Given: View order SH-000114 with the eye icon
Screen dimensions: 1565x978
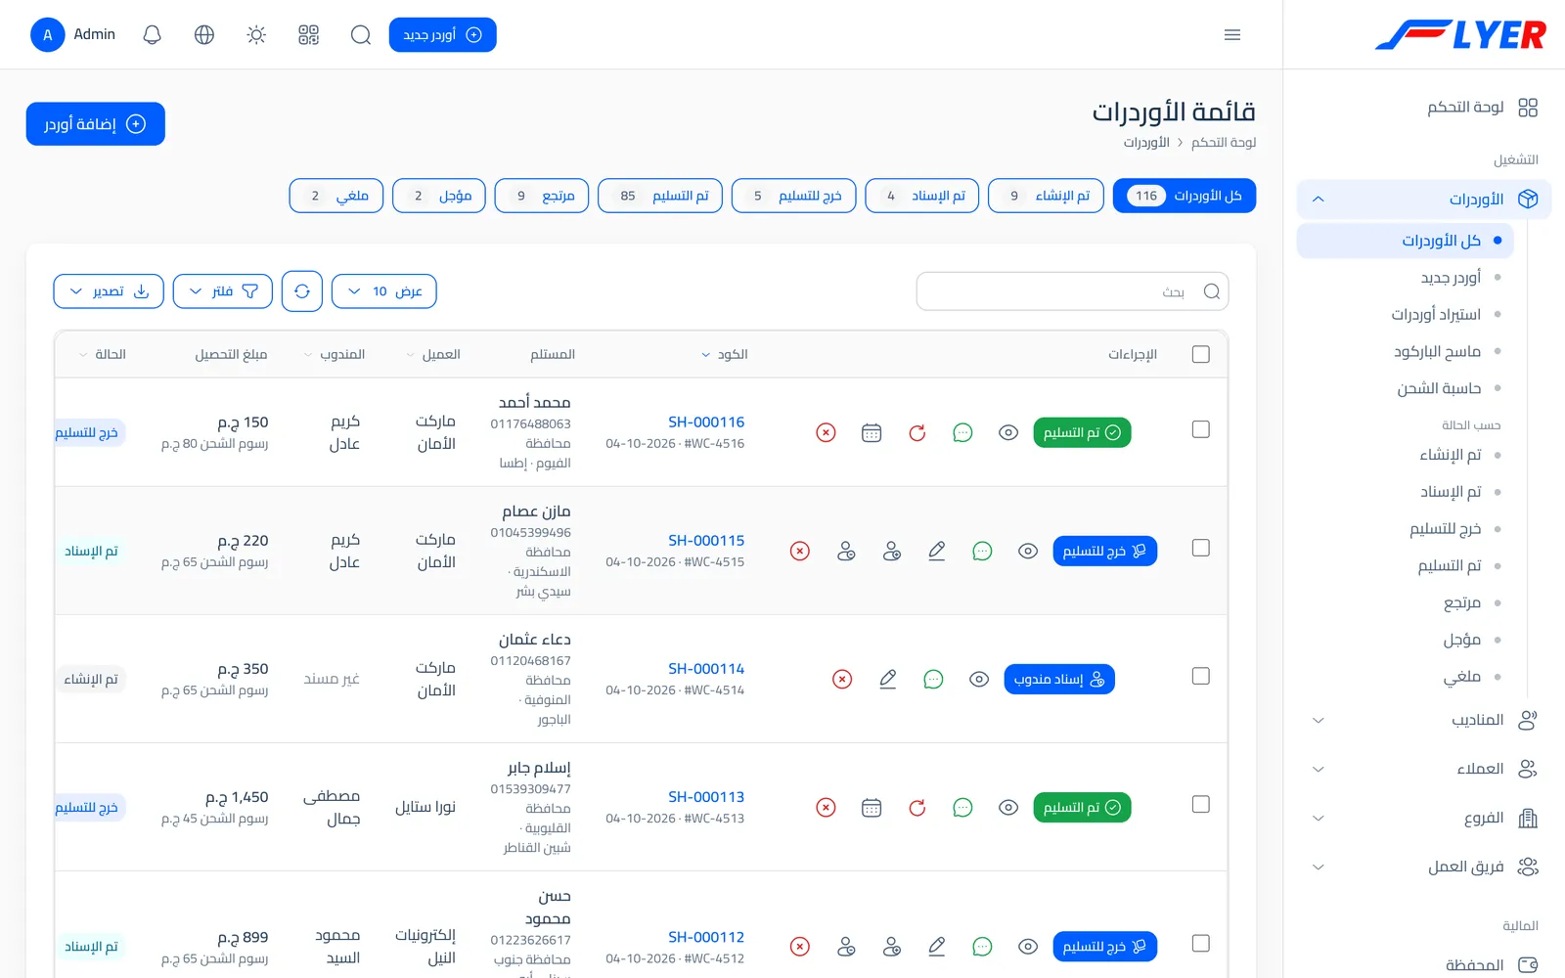Looking at the screenshot, I should click(x=979, y=679).
